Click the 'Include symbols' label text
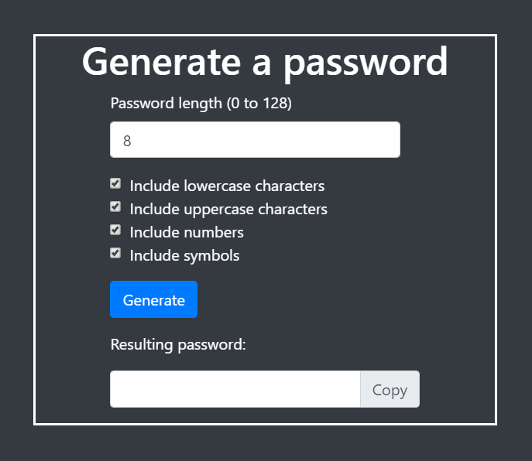Screen dimensions: 532x461 tap(184, 255)
